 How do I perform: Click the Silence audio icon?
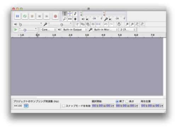[x=98, y=24]
